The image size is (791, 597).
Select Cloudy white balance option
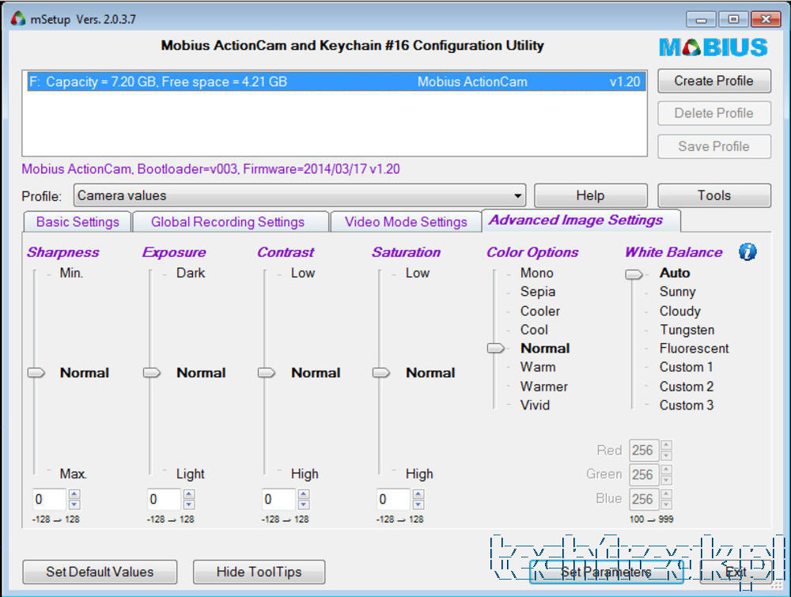pyautogui.click(x=680, y=311)
